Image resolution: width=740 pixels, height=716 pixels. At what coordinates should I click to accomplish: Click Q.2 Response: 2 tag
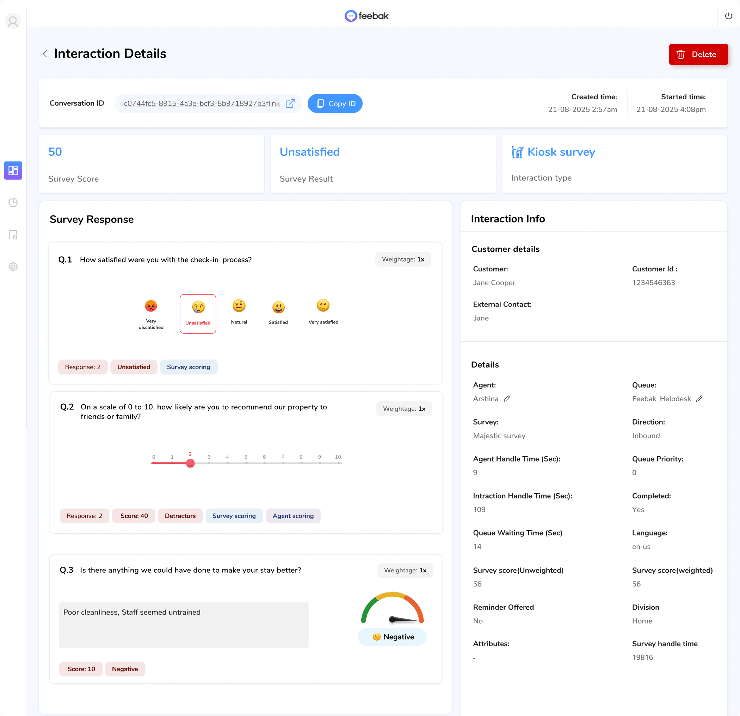tap(84, 516)
